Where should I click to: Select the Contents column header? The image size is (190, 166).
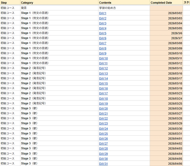124,3
